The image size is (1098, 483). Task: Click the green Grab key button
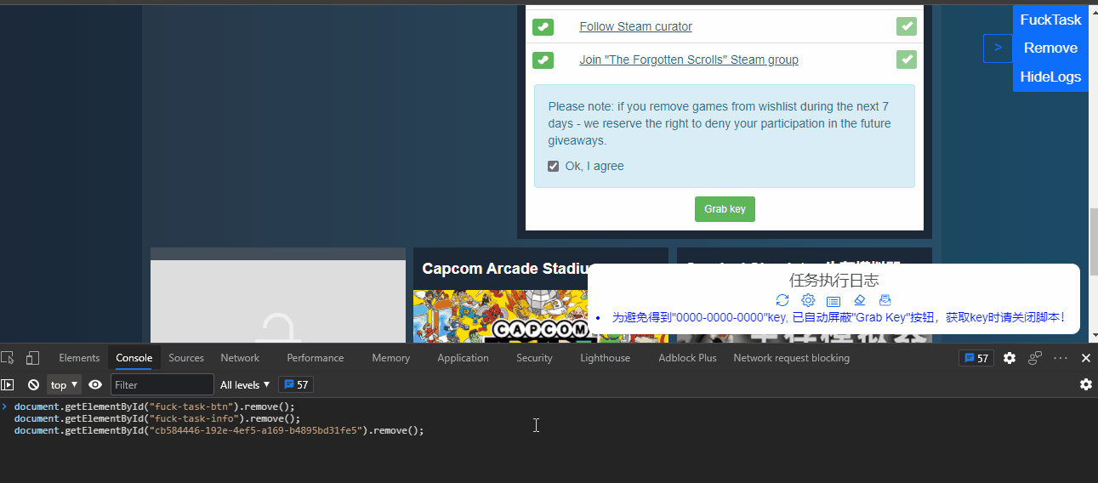(x=725, y=209)
